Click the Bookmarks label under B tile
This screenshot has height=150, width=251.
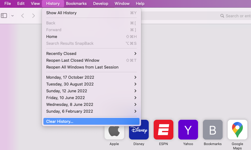(x=213, y=144)
